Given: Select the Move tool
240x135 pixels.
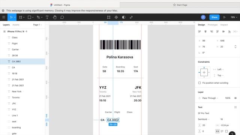Looking at the screenshot, I should [11, 17].
